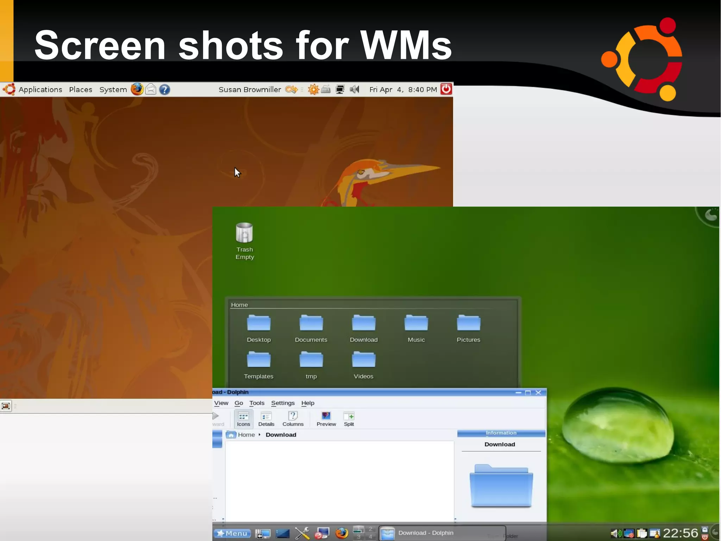
Task: Click the home folder icon in breadcrumb
Action: click(231, 435)
